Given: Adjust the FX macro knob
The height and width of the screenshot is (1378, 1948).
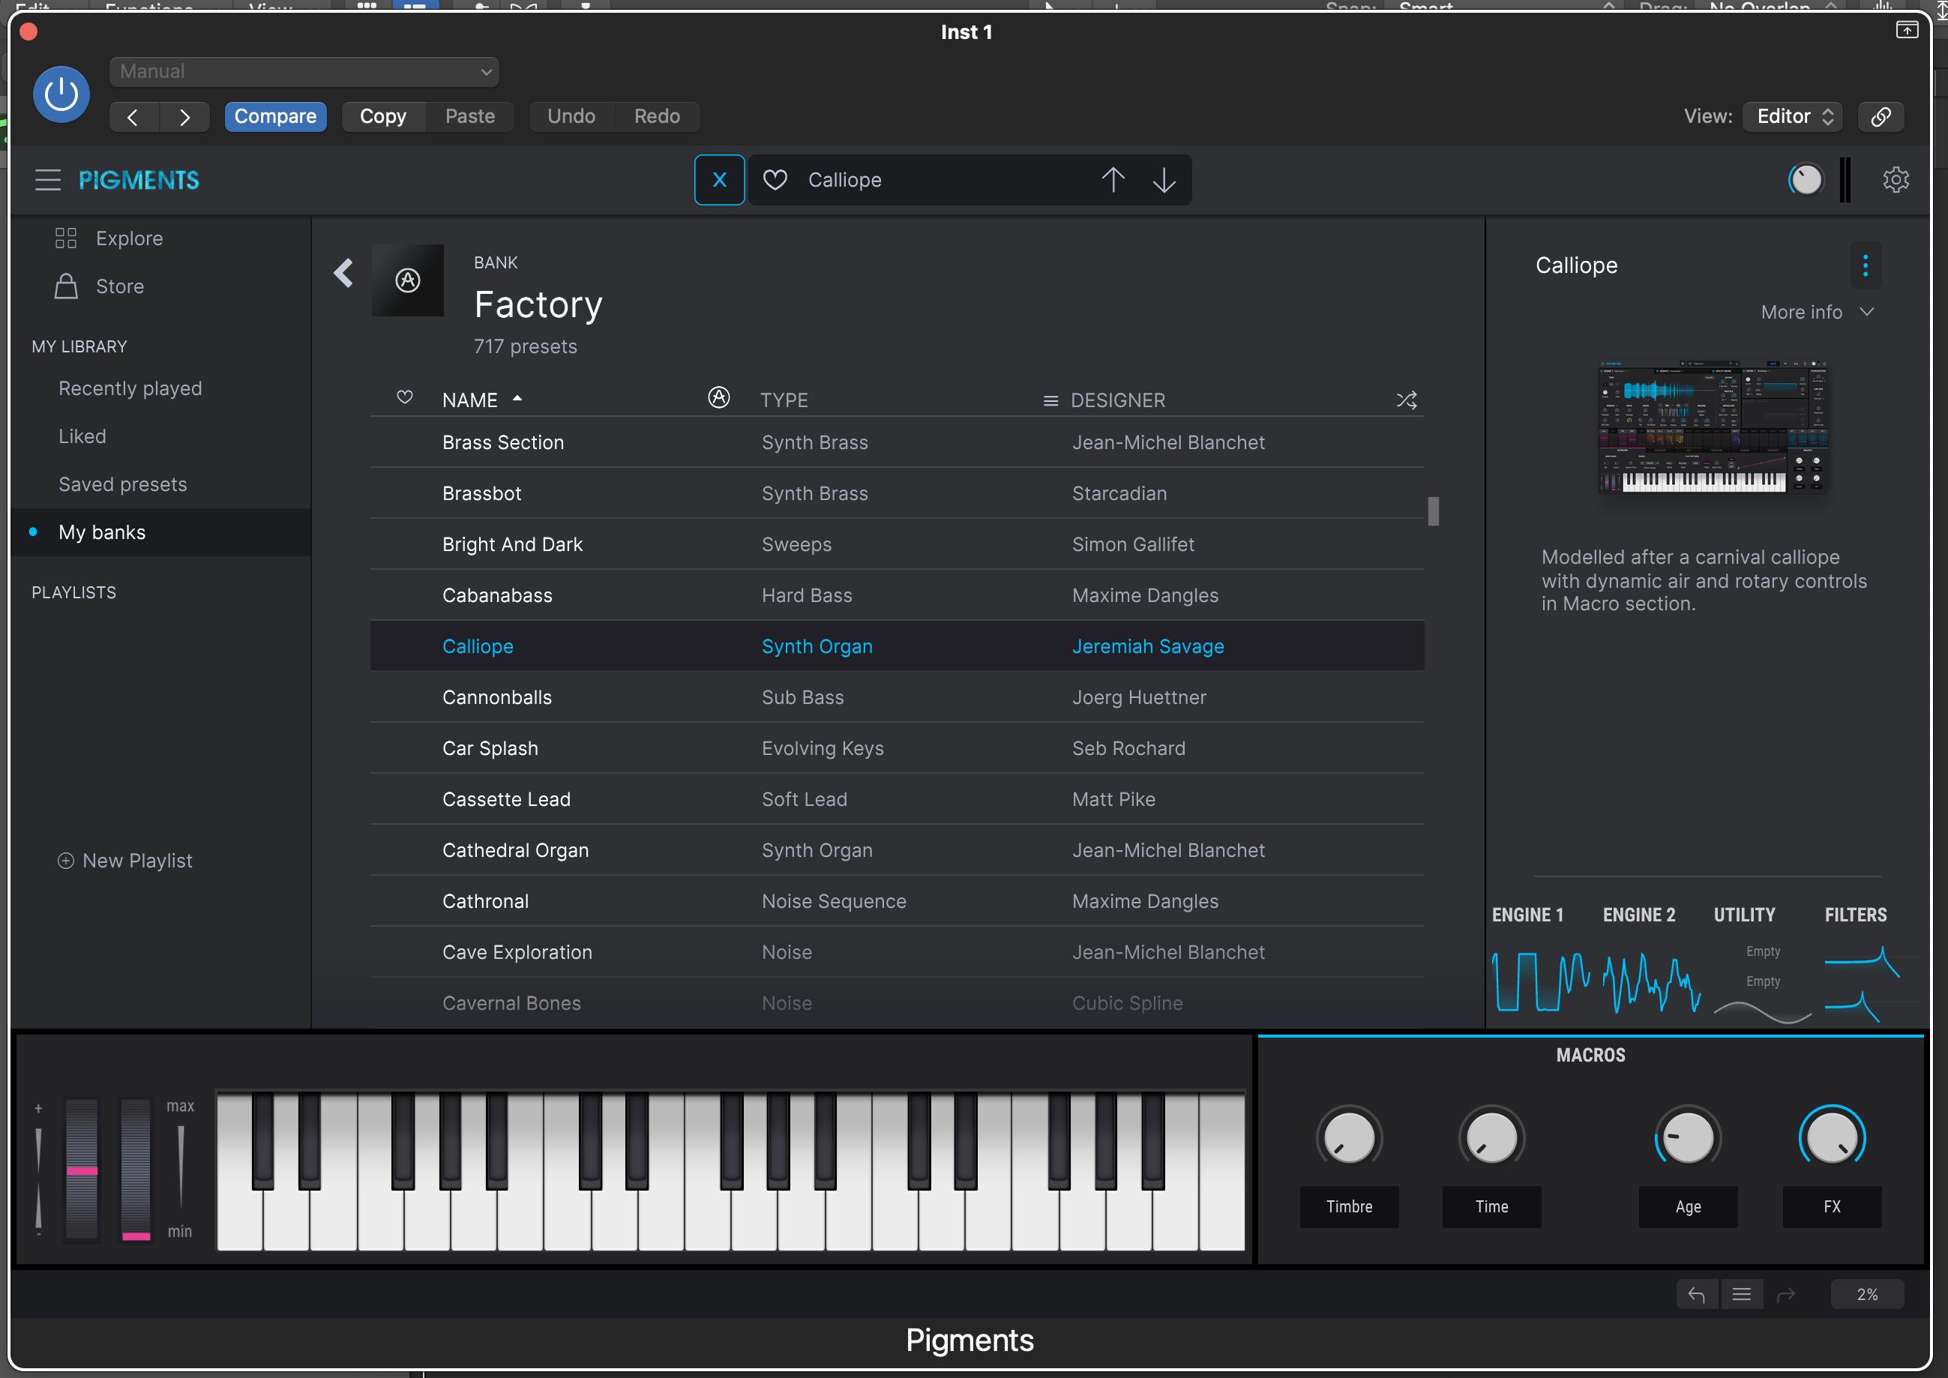Looking at the screenshot, I should [1832, 1138].
